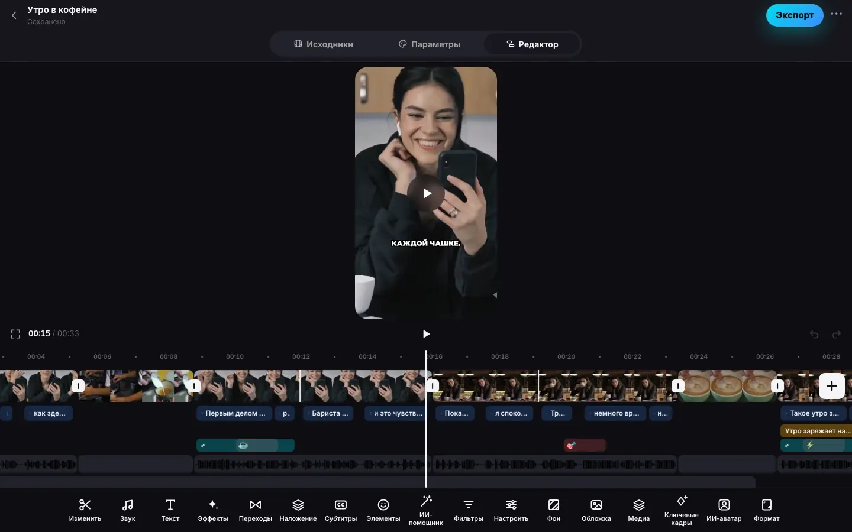Click the Экспорт button
The image size is (852, 532).
tap(795, 15)
